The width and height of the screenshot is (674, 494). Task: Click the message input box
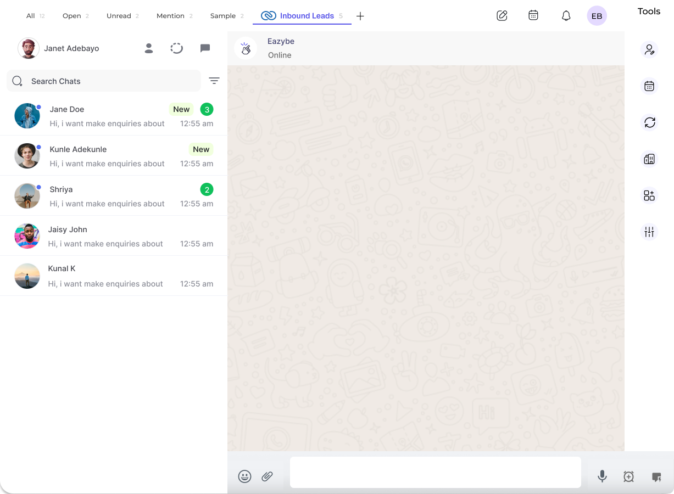click(436, 472)
